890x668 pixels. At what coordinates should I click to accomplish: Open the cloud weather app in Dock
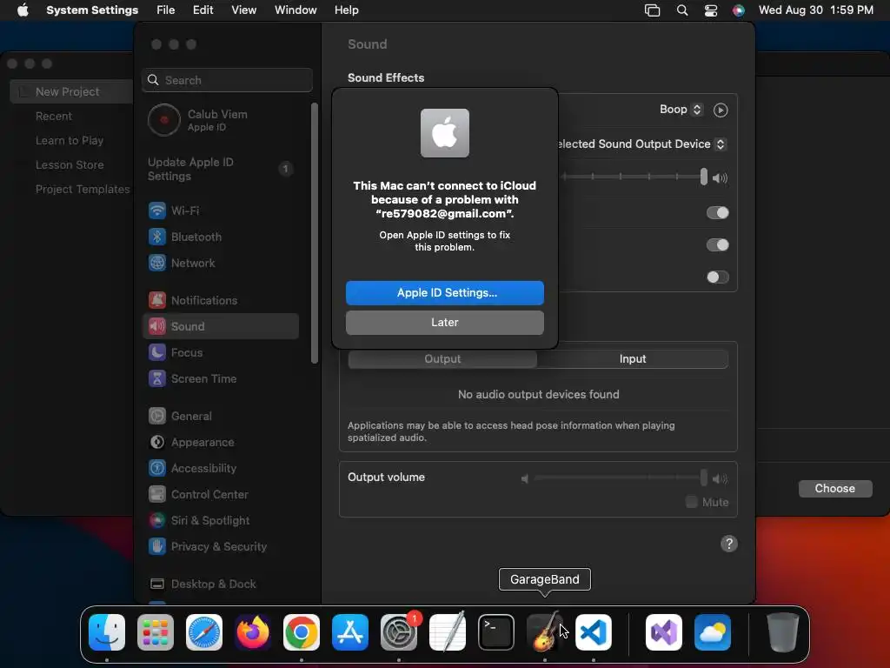point(713,631)
